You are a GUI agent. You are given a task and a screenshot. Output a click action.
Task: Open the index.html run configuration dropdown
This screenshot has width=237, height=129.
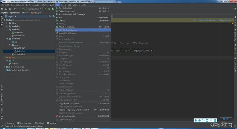[x=35, y=9]
